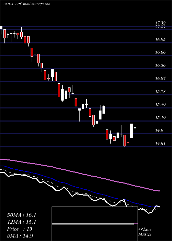Click the 'AMEX VPC mail.munafa.pro' chart title
The height and width of the screenshot is (241, 172).
point(26,4)
